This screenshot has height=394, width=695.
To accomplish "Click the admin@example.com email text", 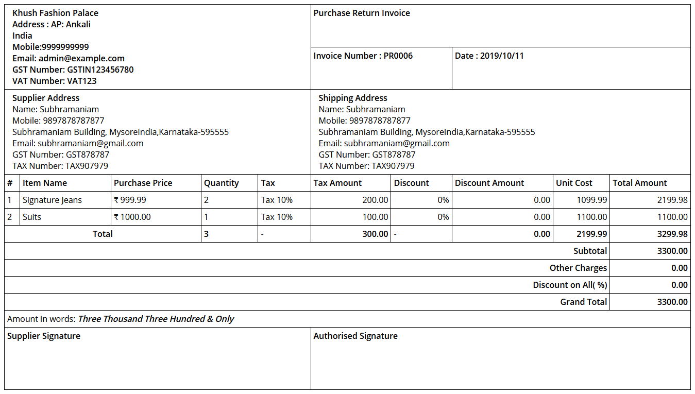I will [81, 59].
